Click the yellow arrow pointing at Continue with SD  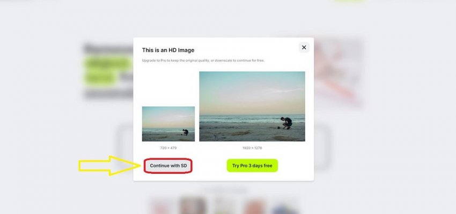click(109, 165)
